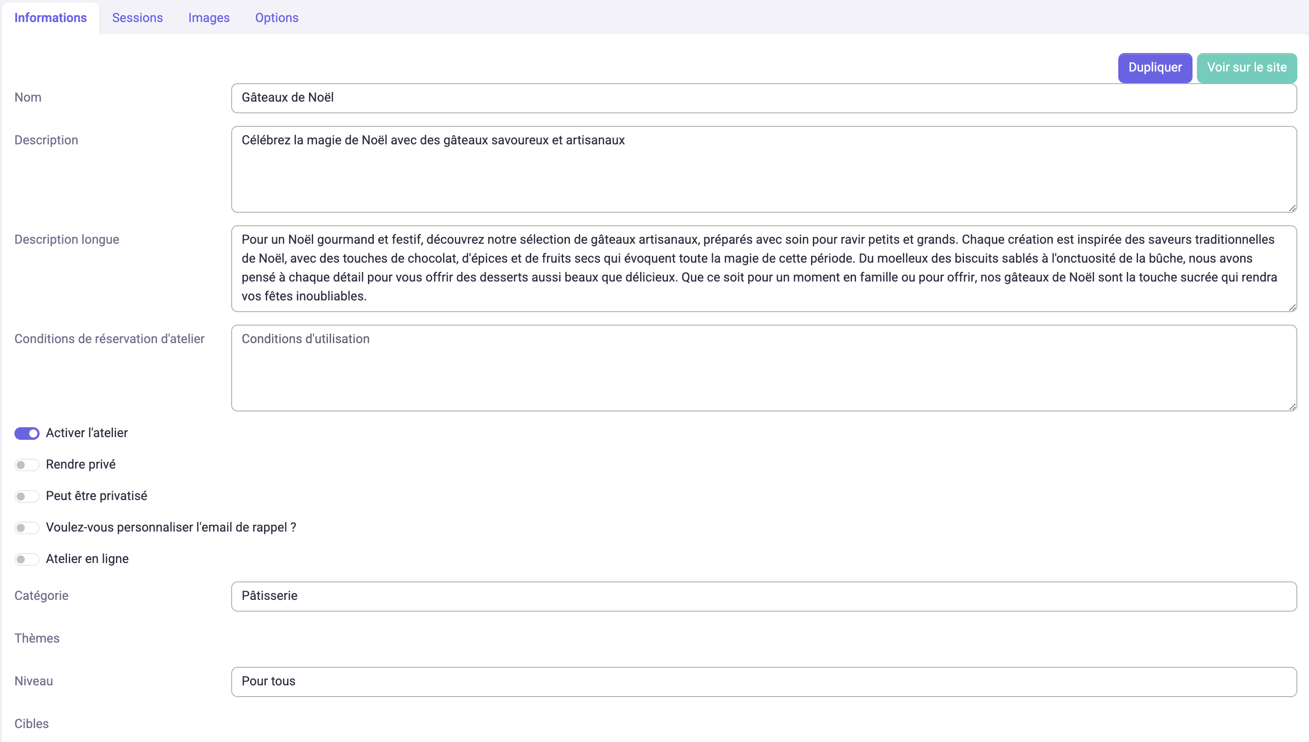
Task: Grab the Description textarea resize handle
Action: tap(1292, 208)
